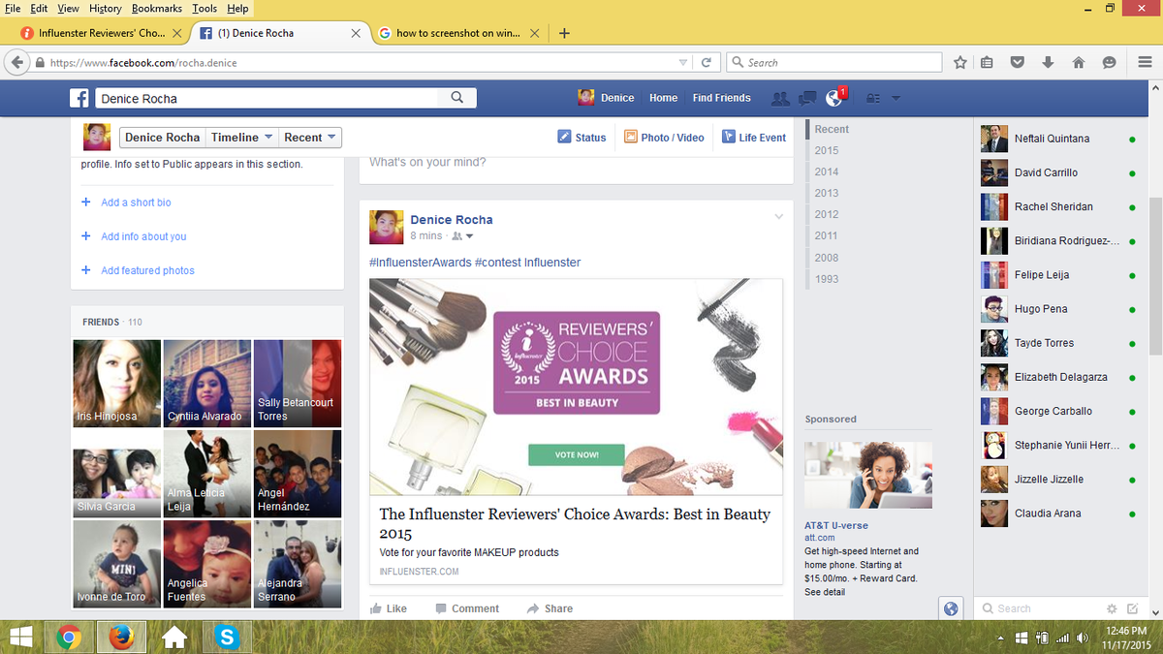The height and width of the screenshot is (654, 1163).
Task: Jump to 2014 on the timeline
Action: 827,171
